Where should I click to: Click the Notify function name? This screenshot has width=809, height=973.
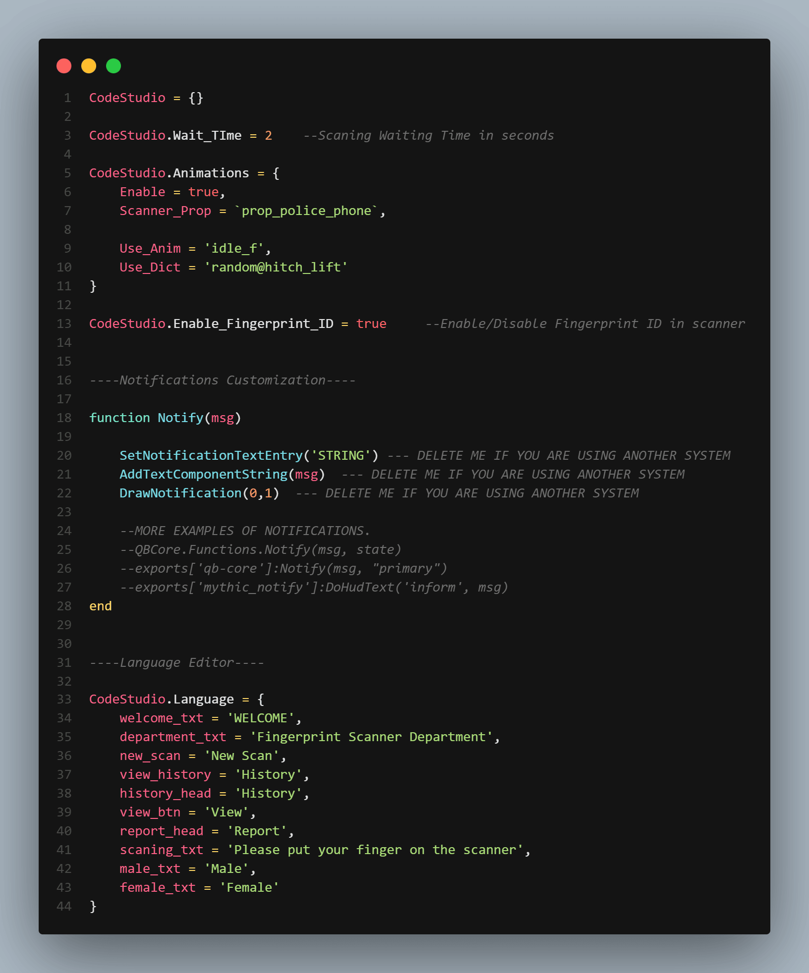[x=180, y=418]
